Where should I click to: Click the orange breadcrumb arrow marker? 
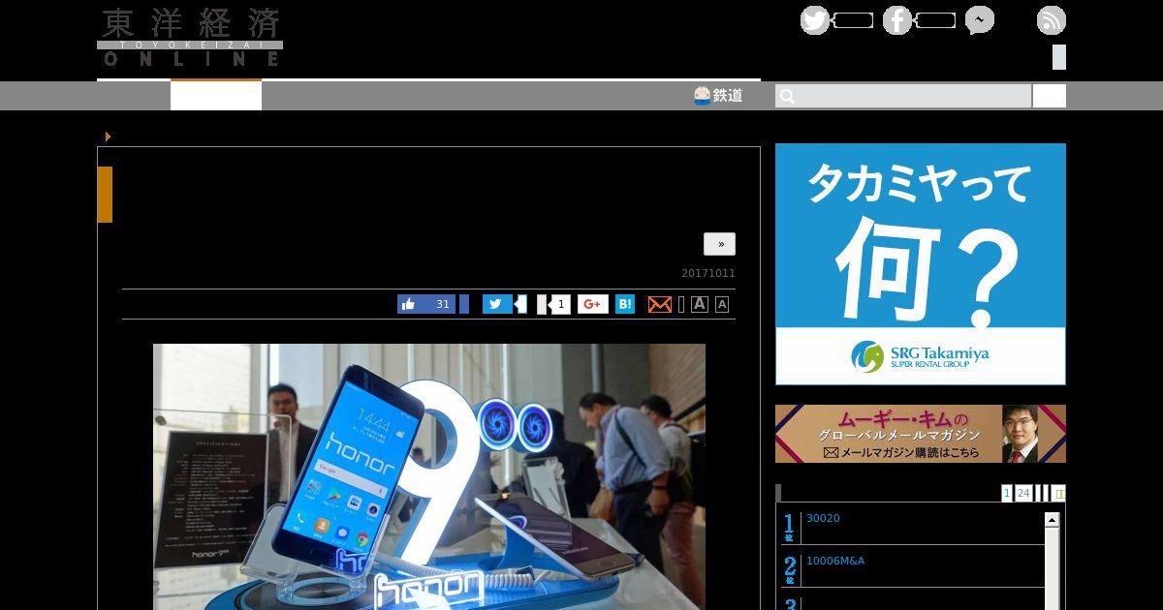[x=108, y=137]
